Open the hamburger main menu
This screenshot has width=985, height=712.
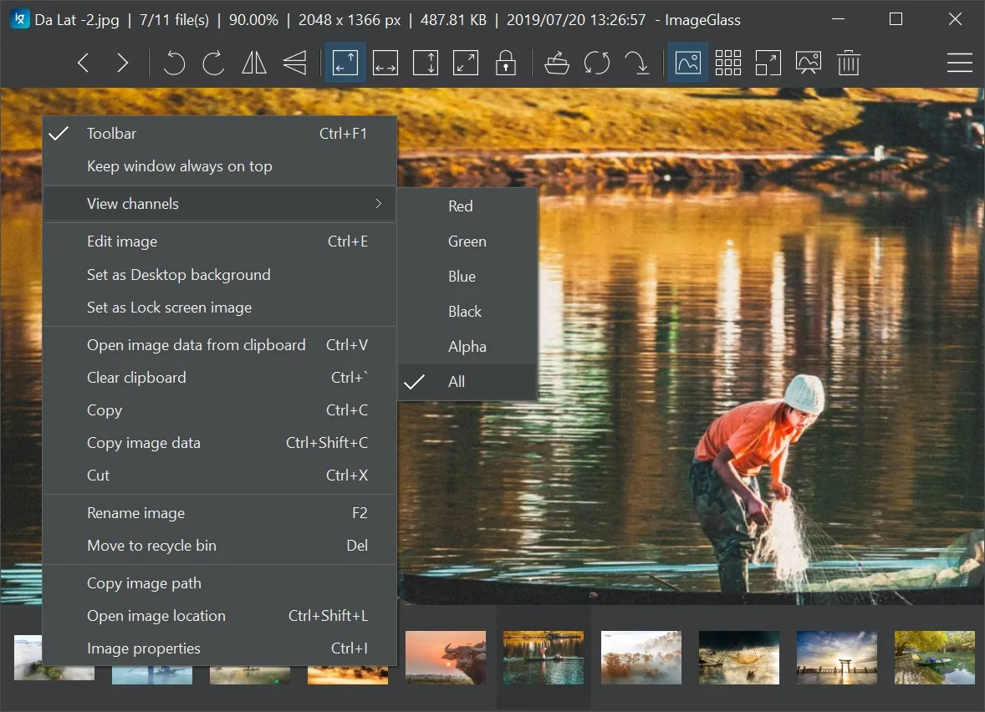click(959, 64)
